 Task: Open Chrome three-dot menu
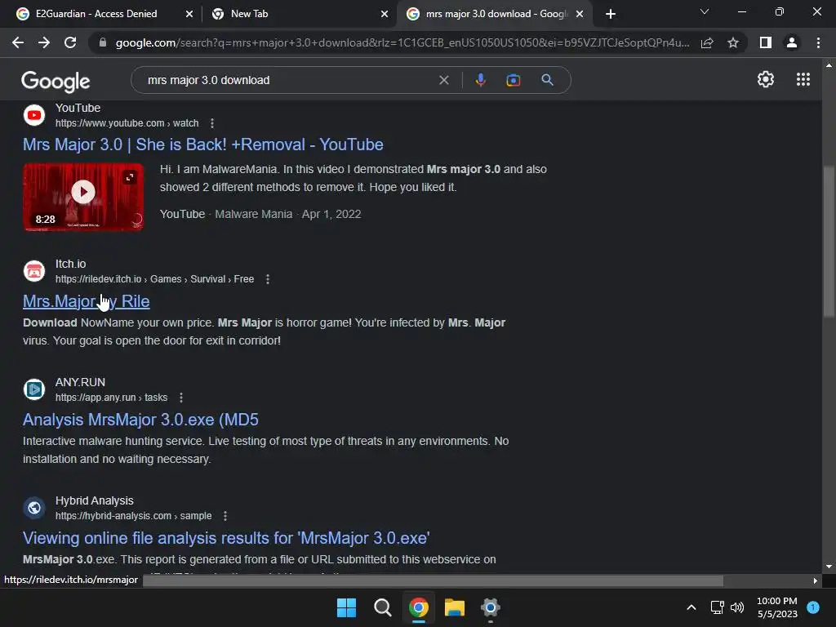point(818,42)
